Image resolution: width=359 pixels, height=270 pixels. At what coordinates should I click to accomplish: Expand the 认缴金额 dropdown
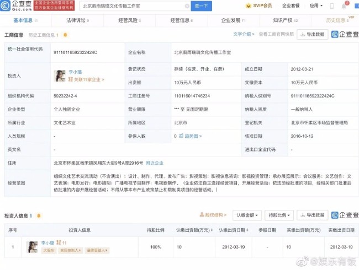247,215
